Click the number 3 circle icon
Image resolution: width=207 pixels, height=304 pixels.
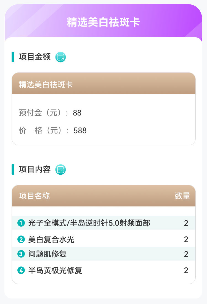coord(21,254)
